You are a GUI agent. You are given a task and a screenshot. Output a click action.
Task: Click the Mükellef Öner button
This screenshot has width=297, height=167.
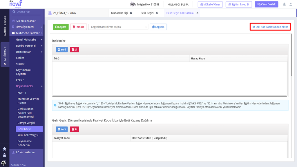pyautogui.click(x=210, y=4)
